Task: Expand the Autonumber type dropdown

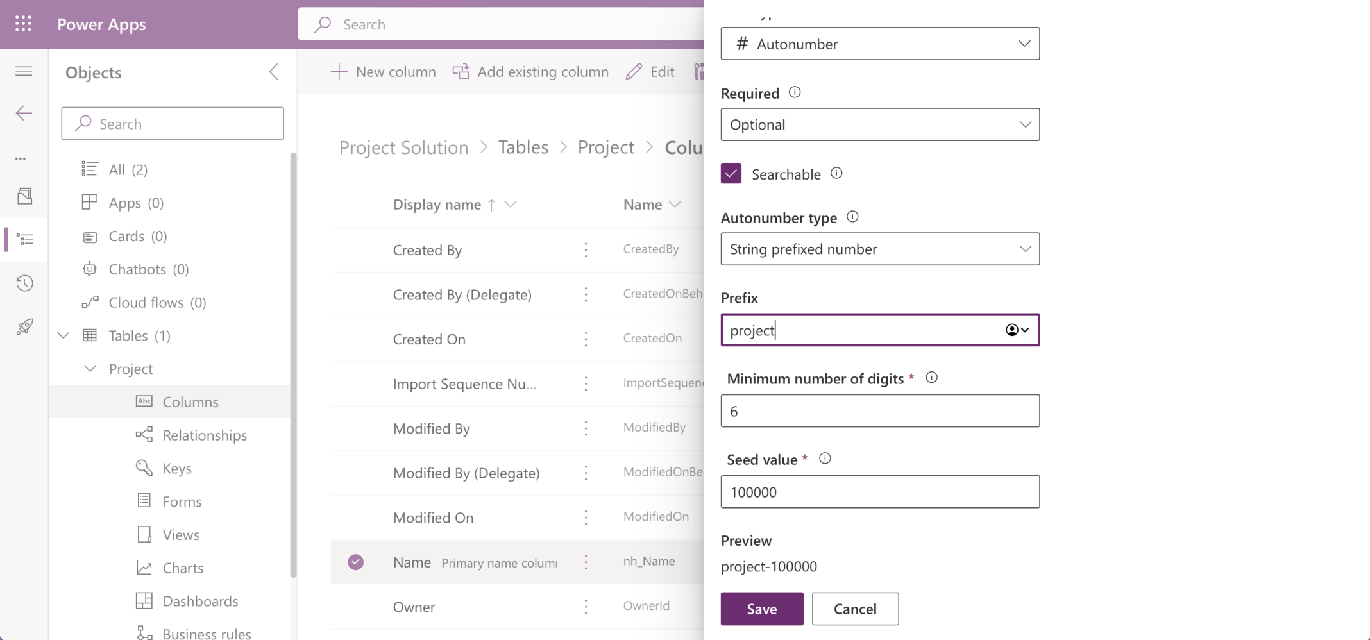Action: (x=880, y=249)
